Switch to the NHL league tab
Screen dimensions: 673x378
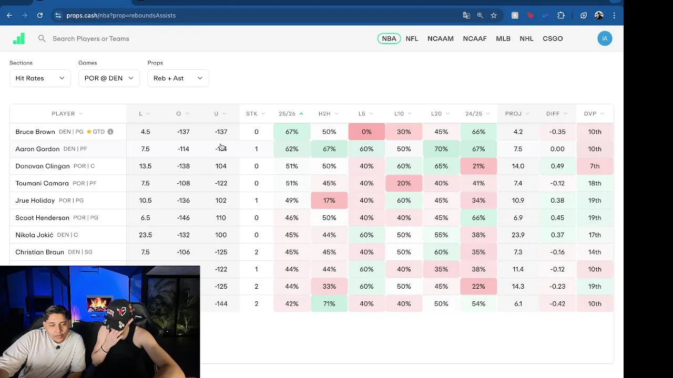[526, 38]
